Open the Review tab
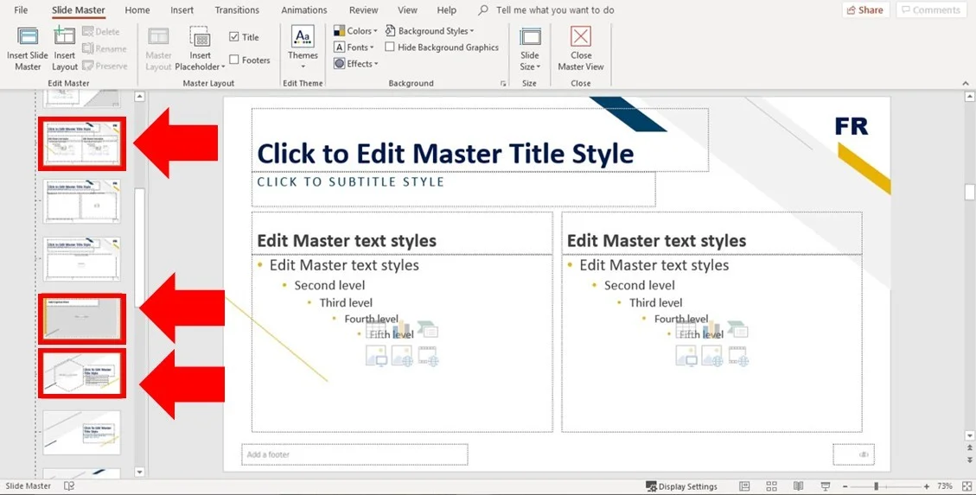 click(x=363, y=10)
